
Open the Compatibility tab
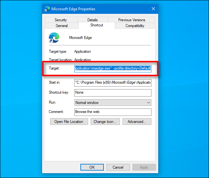point(135,25)
